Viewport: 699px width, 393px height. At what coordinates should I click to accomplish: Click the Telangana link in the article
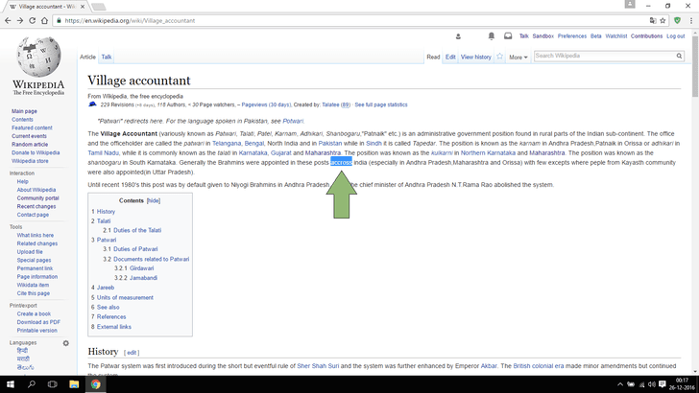[x=227, y=144]
